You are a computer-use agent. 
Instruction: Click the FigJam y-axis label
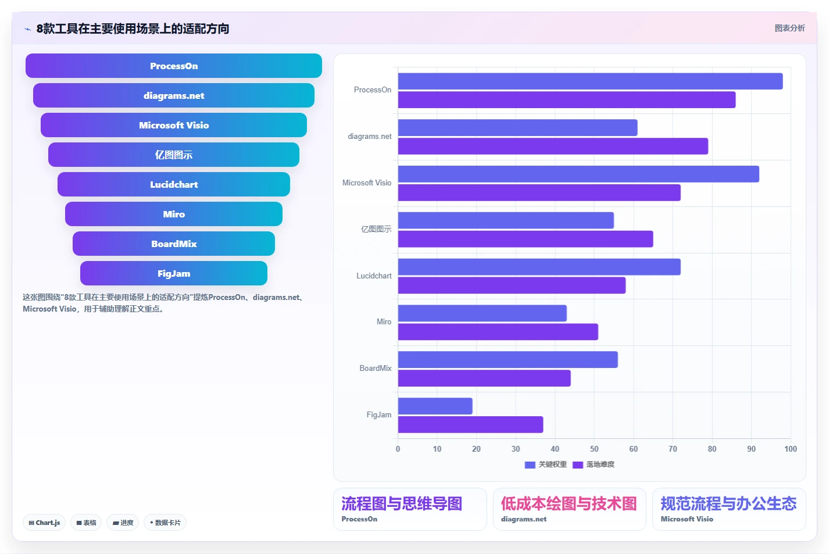click(x=379, y=415)
